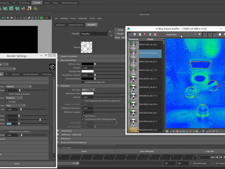Set history image as B
This screenshot has width=225, height=169.
point(155,34)
